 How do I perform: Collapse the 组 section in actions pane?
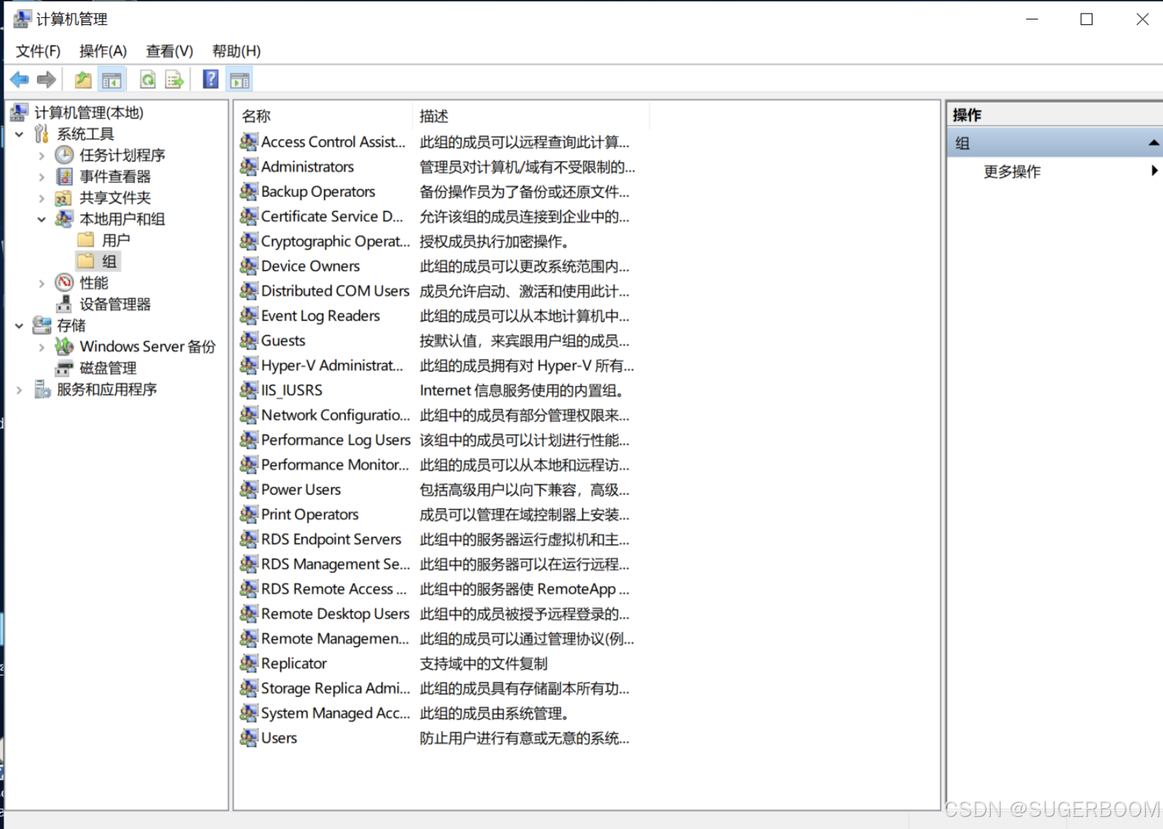pos(1153,143)
